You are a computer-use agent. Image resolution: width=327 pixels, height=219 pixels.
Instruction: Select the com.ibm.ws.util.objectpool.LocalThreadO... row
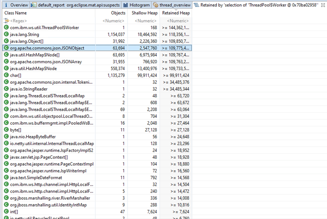[97, 116]
